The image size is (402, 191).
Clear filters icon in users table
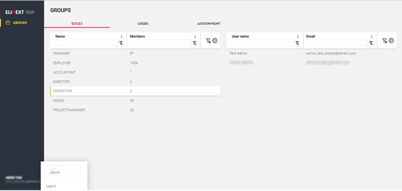pyautogui.click(x=385, y=40)
